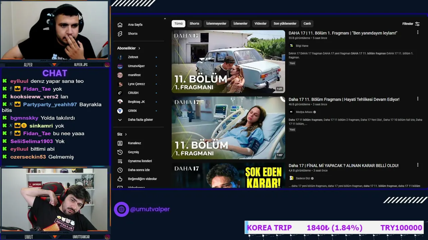Select the Videolar filter chip
The height and width of the screenshot is (240, 428).
point(260,24)
